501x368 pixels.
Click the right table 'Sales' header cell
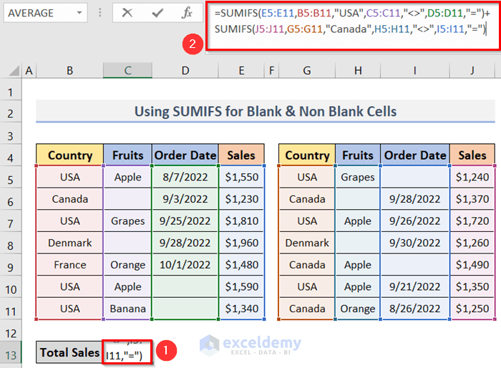472,155
